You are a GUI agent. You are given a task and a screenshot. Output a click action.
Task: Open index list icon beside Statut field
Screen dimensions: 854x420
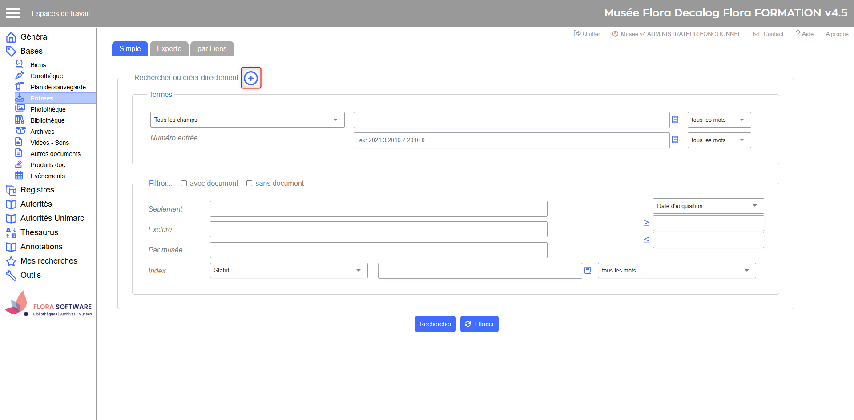click(588, 270)
